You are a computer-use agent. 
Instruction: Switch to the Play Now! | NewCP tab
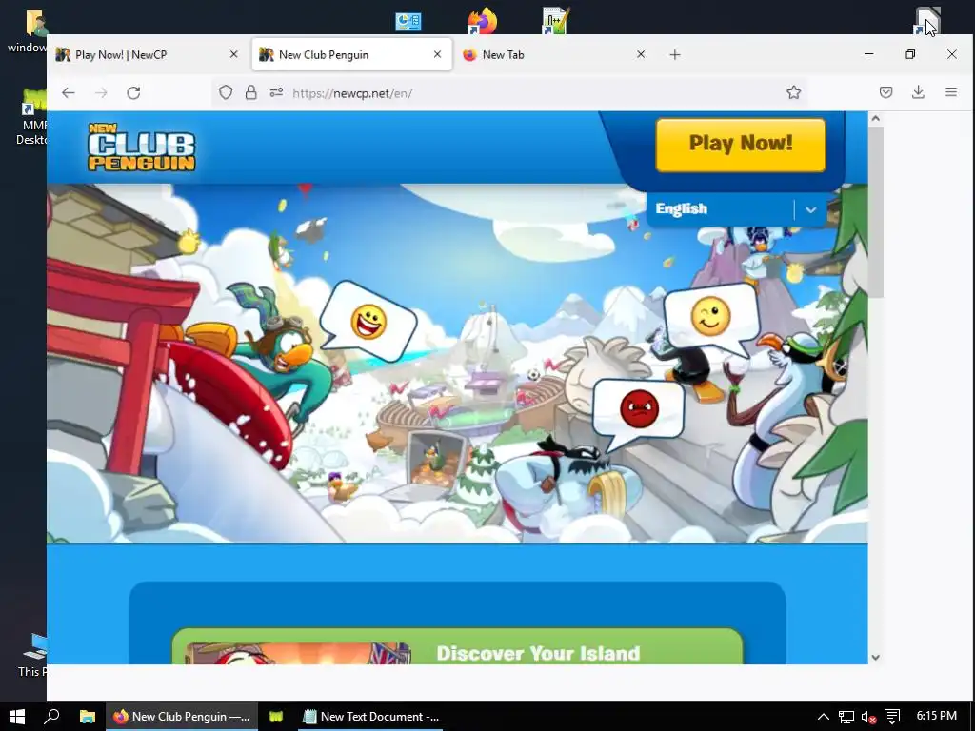[x=148, y=54]
